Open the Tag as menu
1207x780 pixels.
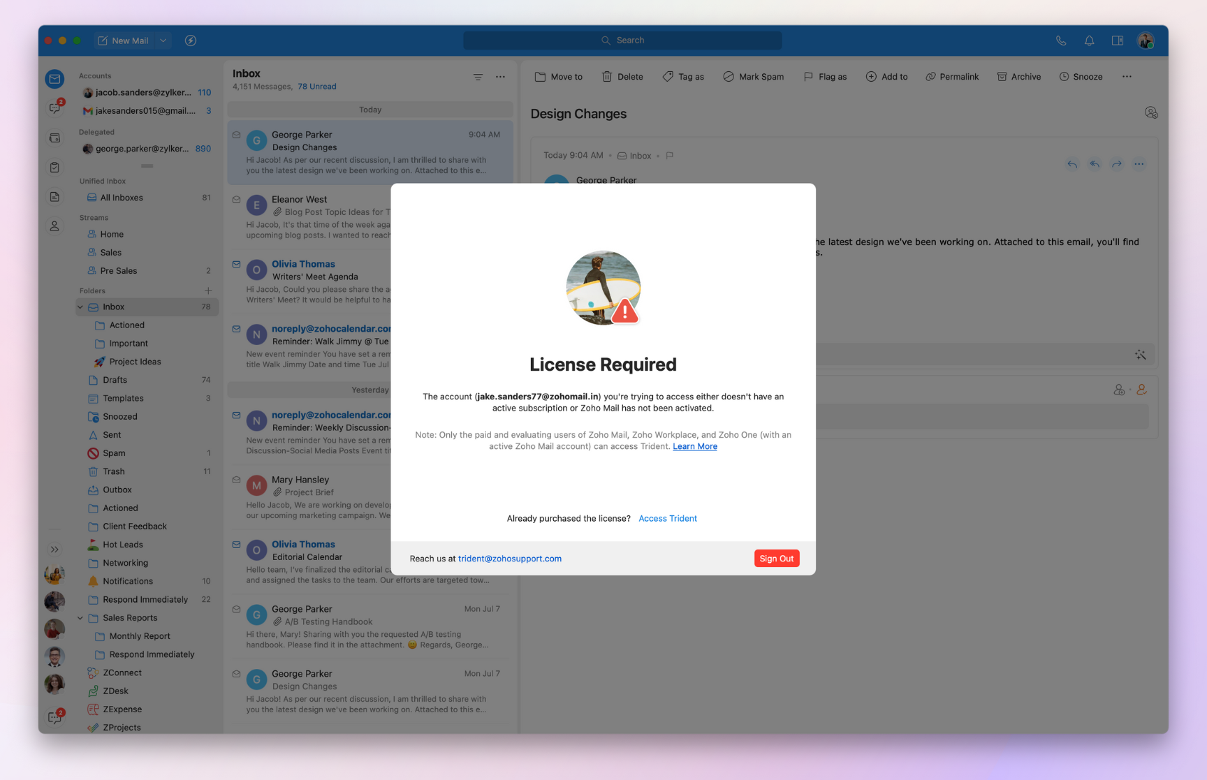point(683,77)
